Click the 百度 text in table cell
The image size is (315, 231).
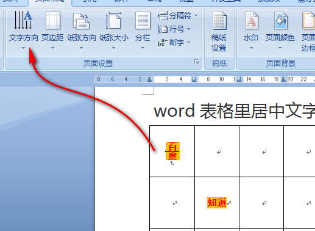[172, 151]
